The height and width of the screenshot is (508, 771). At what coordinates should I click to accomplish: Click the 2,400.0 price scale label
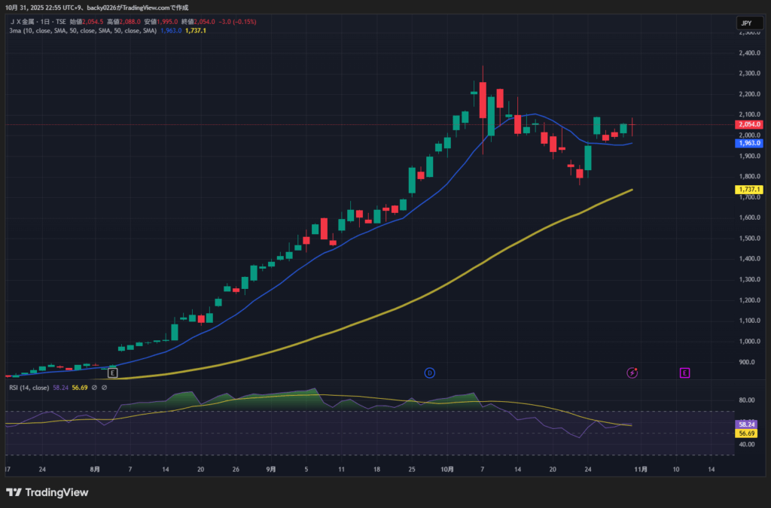coord(750,53)
